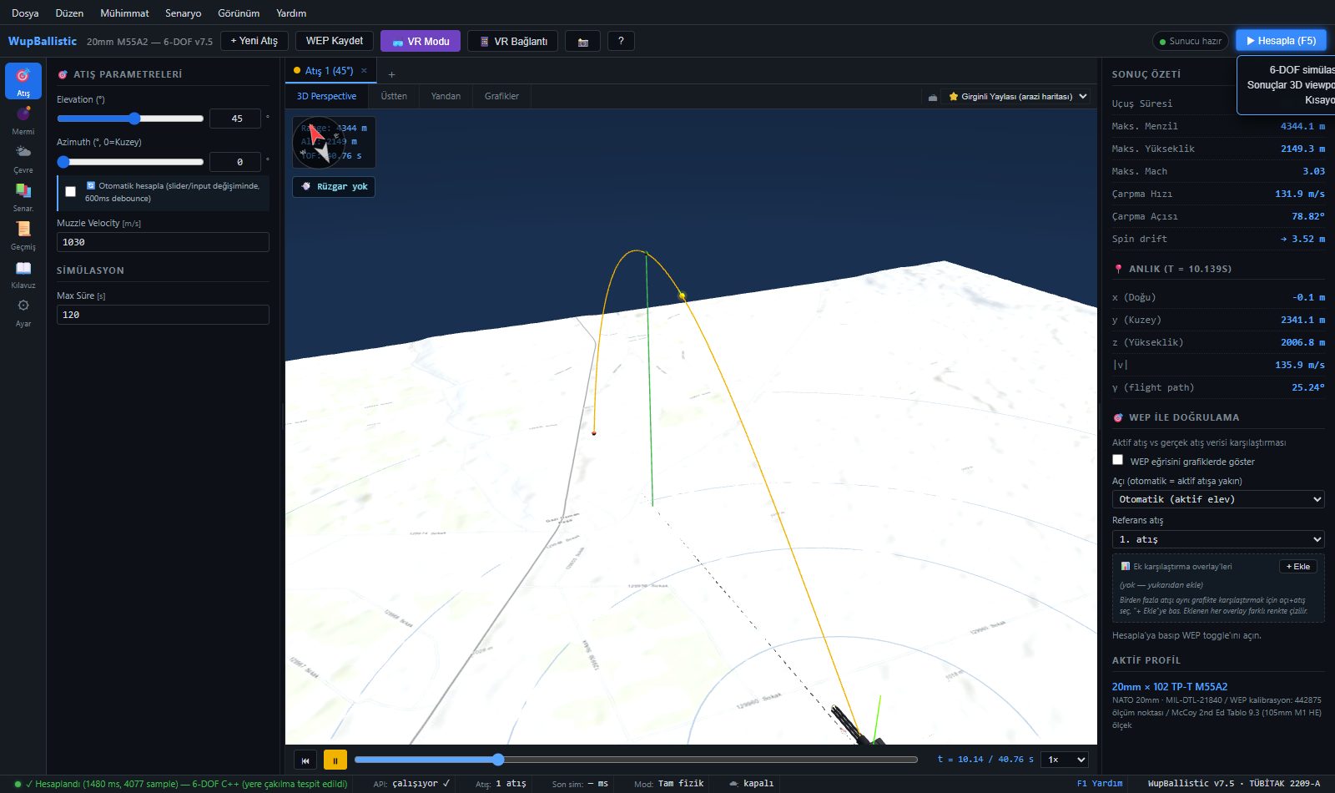The height and width of the screenshot is (793, 1335).
Task: Open the Senaryo menu
Action: [183, 13]
